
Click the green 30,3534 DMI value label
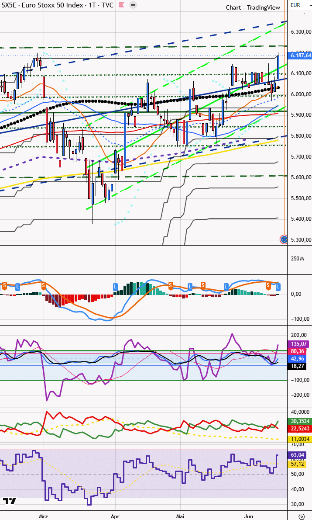(x=300, y=421)
